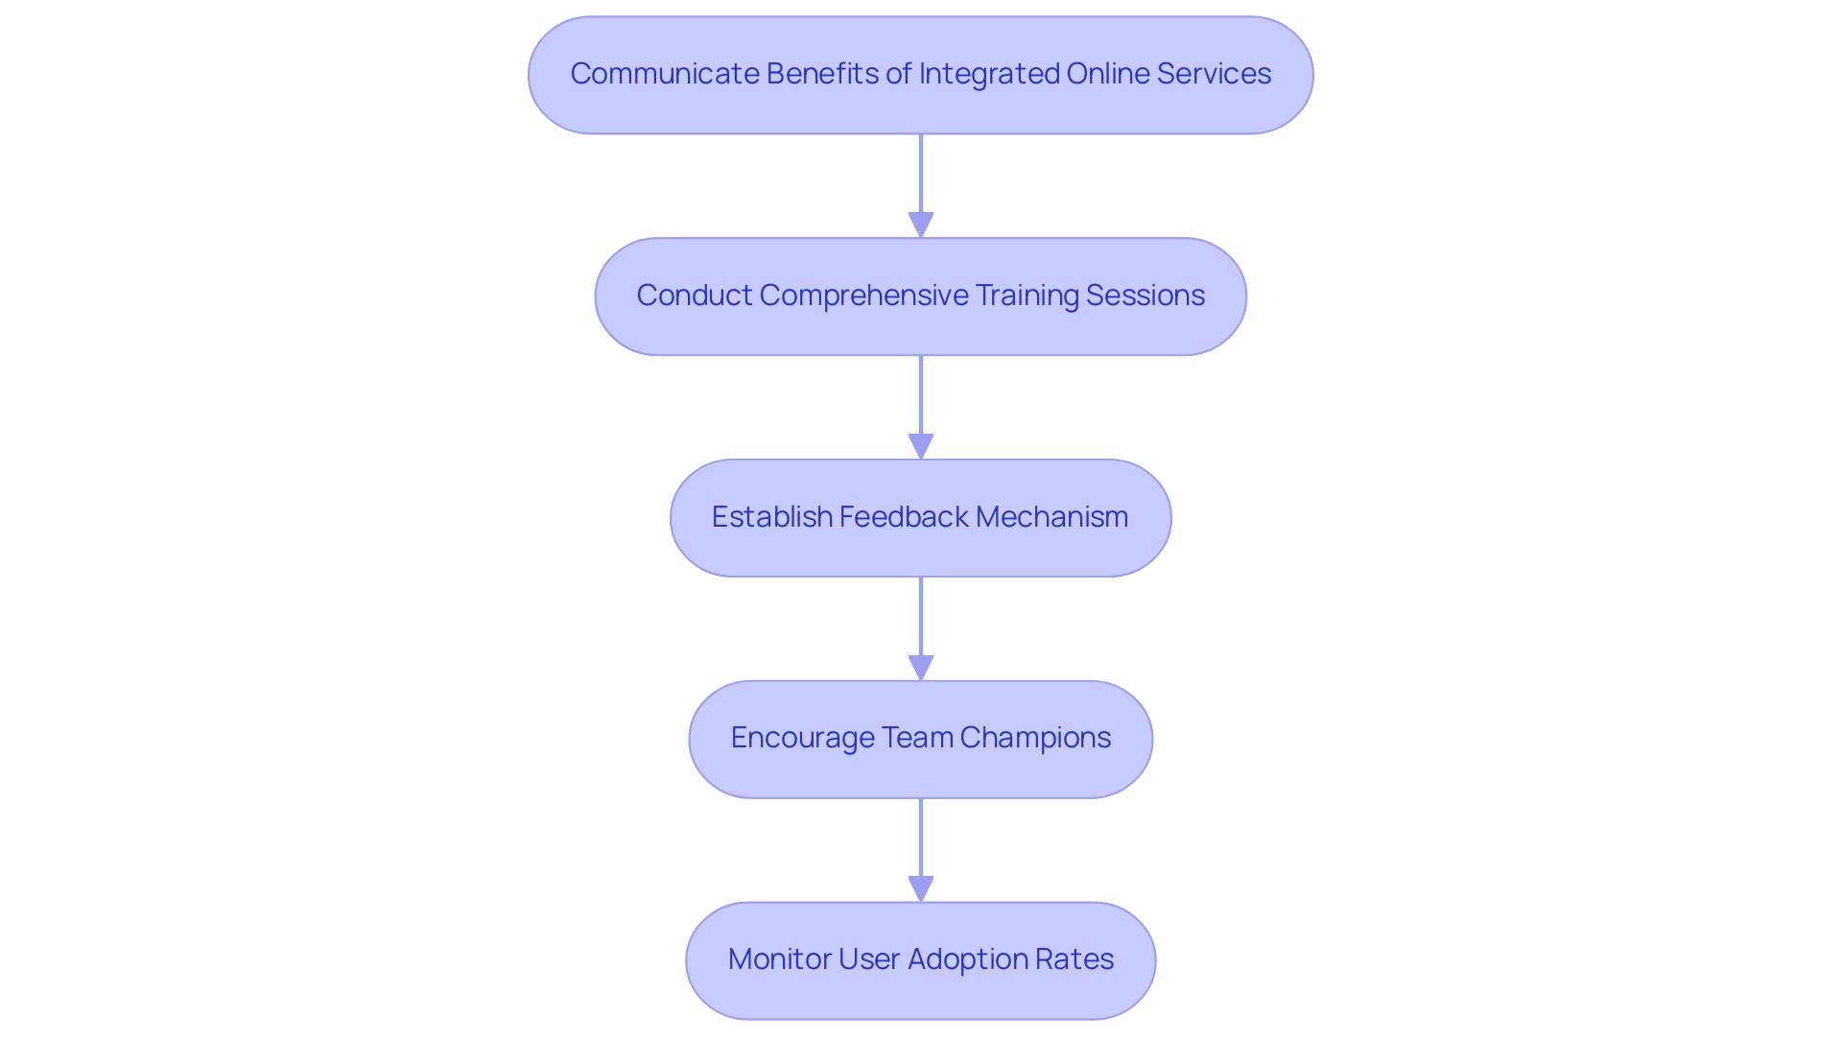Click the 'Establish Feedback Mechanism' process block
The image size is (1842, 1039).
coord(921,516)
